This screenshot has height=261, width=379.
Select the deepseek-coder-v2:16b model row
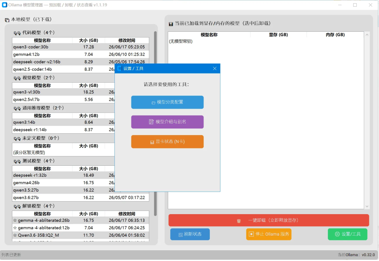[80, 62]
